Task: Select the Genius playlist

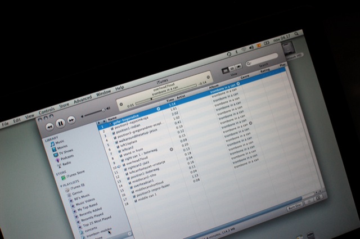Action: [x=77, y=192]
